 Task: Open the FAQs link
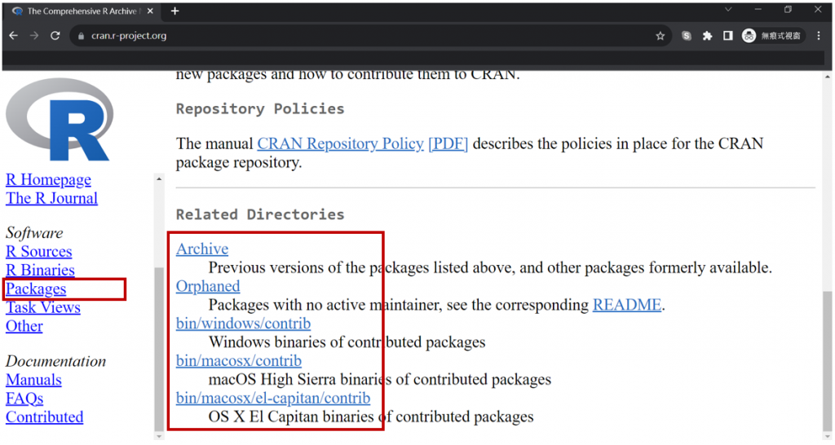click(24, 399)
